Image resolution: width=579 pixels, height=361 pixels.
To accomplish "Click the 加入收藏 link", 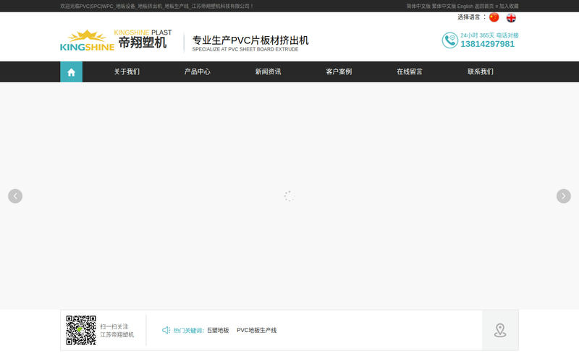I will [509, 6].
